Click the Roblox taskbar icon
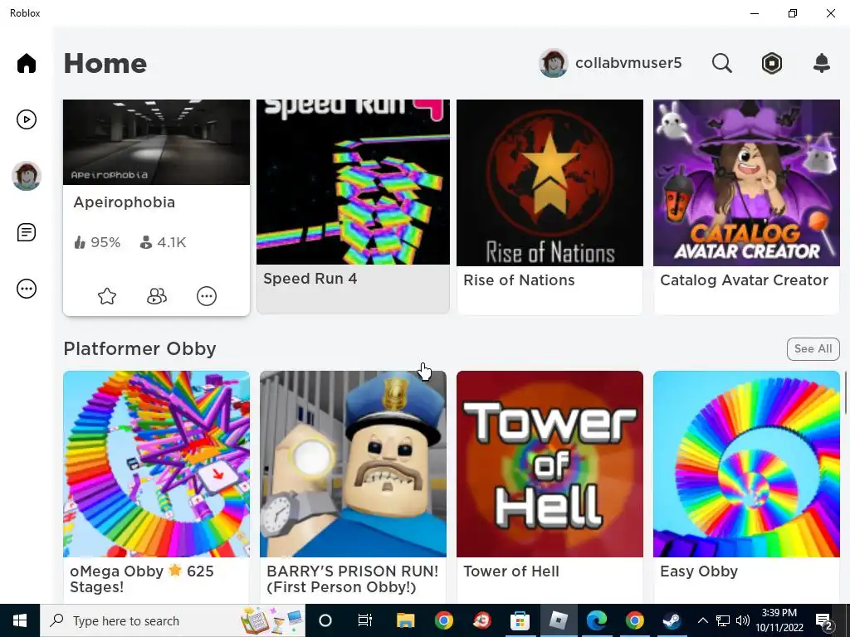This screenshot has height=637, width=850. pyautogui.click(x=559, y=620)
